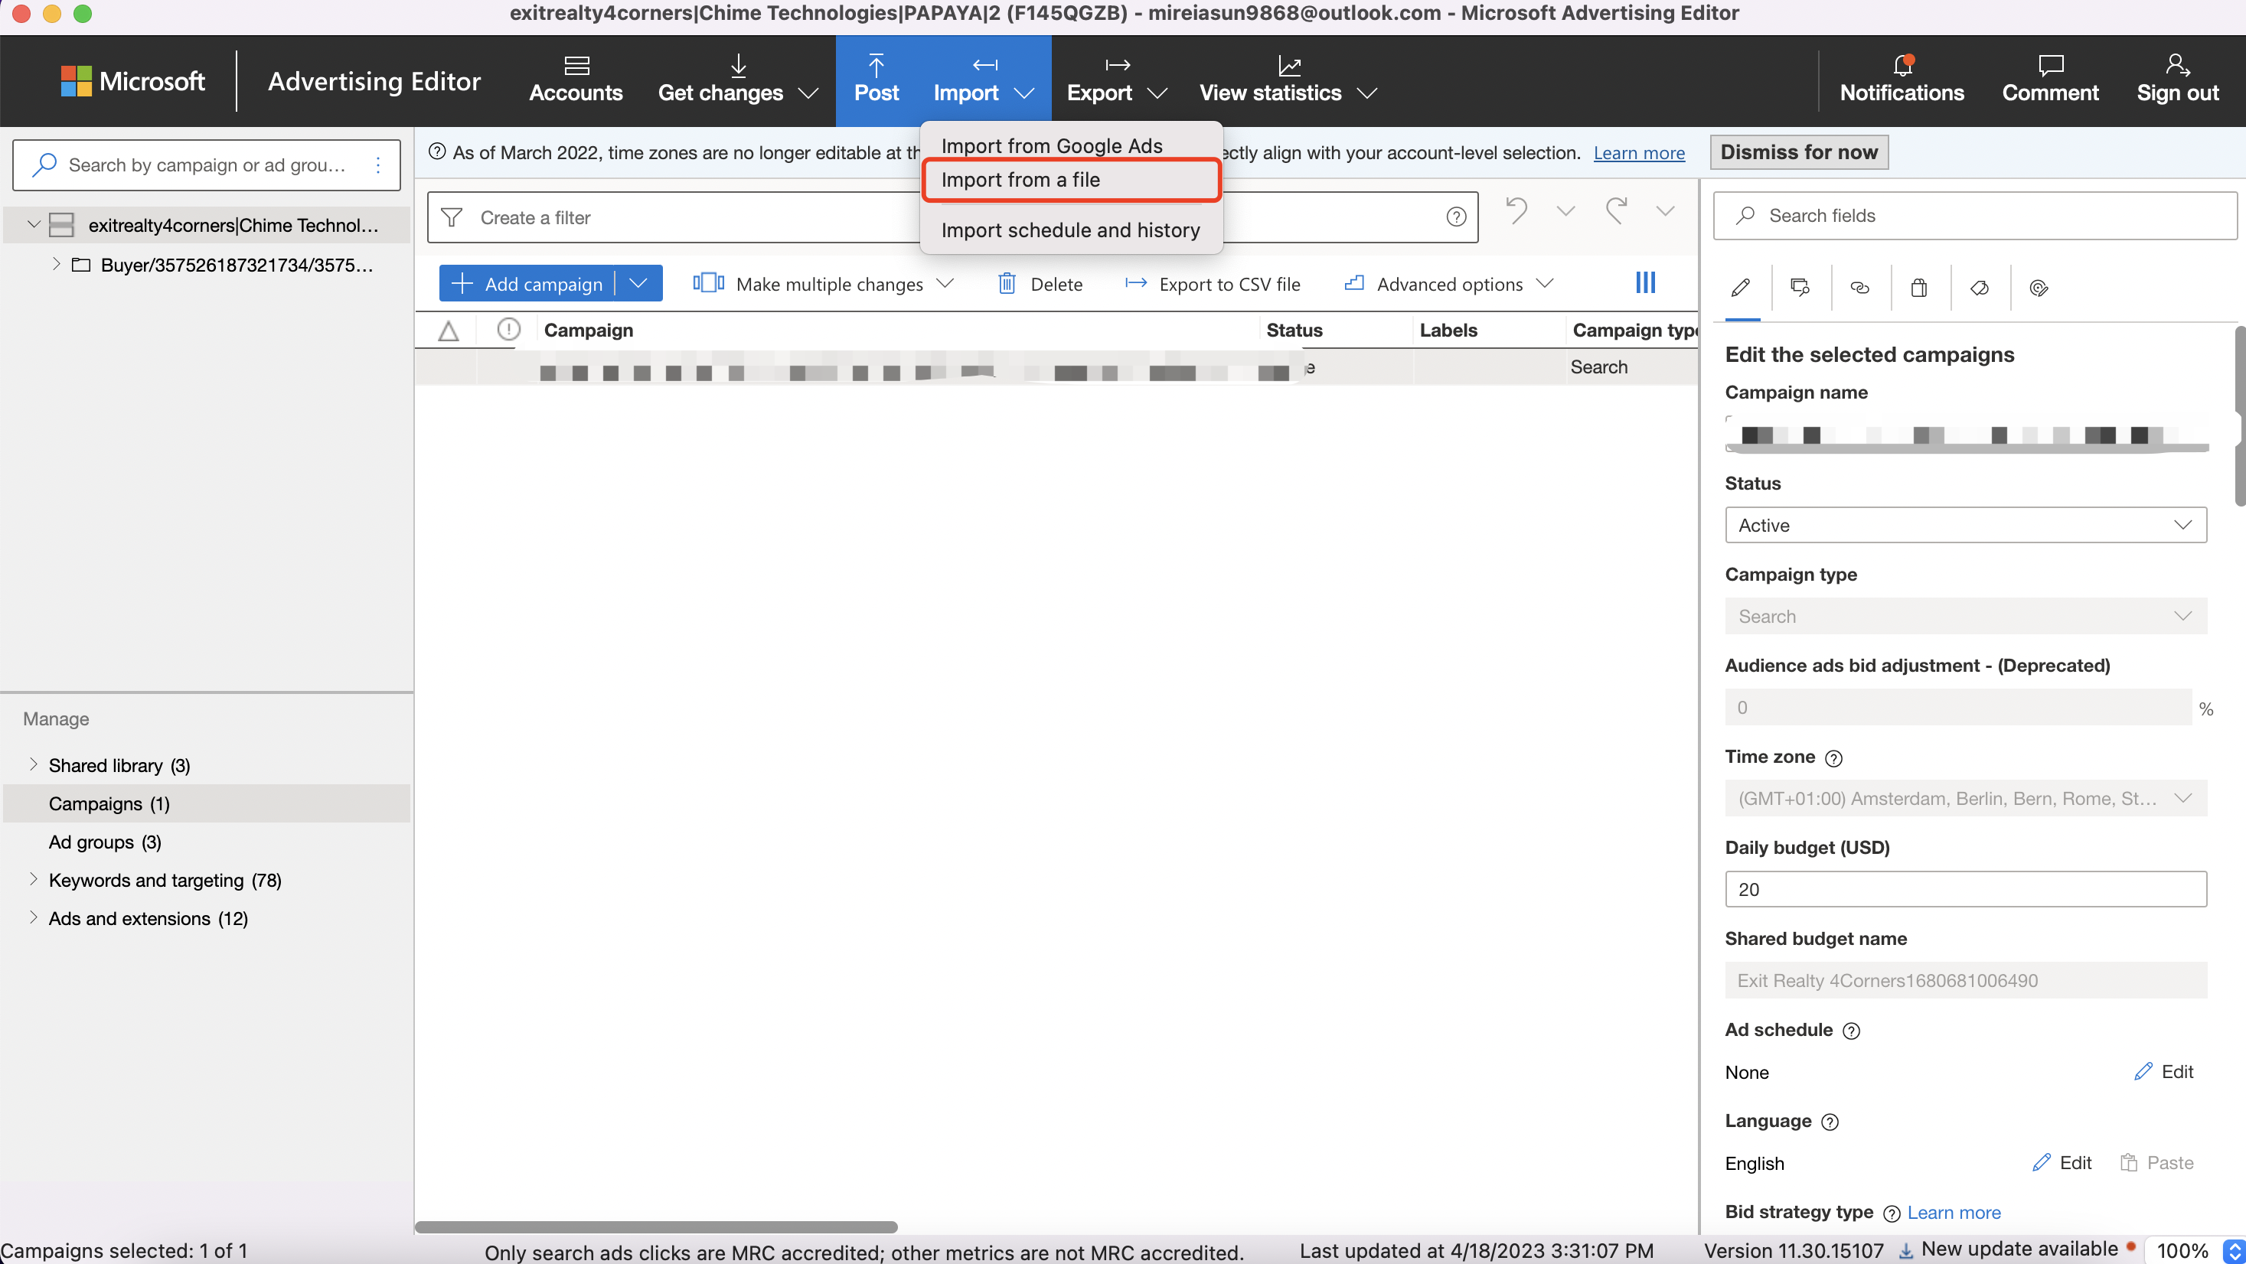Open the Status Active dropdown

coord(1965,525)
